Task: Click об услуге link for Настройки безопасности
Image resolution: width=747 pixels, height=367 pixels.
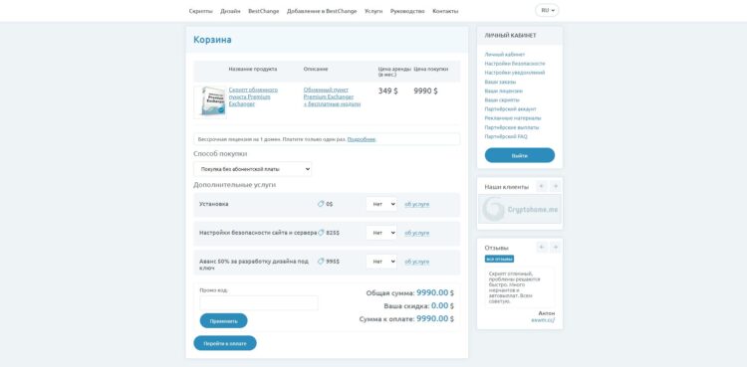Action: click(417, 233)
